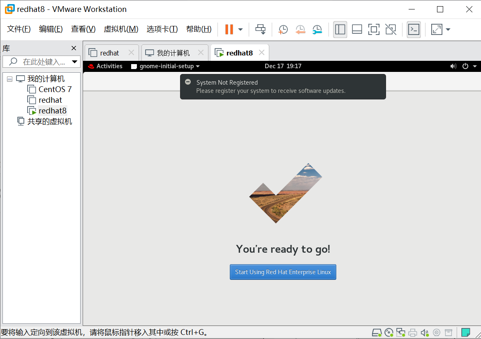Image resolution: width=481 pixels, height=339 pixels.
Task: Click the CD/DVD drive status icon
Action: click(388, 332)
